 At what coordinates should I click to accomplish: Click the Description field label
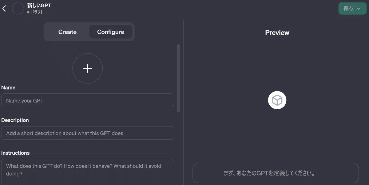[15, 120]
